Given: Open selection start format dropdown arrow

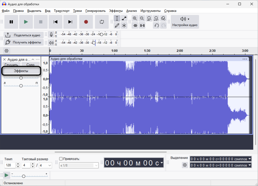Looking at the screenshot, I should point(250,159).
